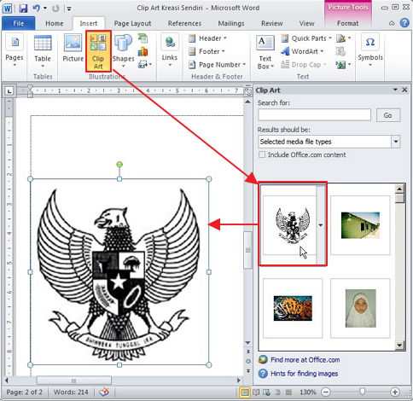This screenshot has width=413, height=401.
Task: Click the SmartArt icon
Action: click(x=143, y=38)
